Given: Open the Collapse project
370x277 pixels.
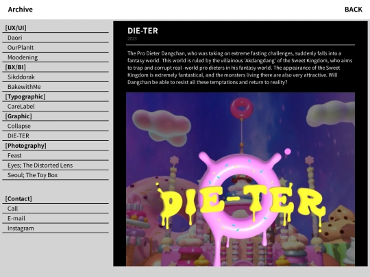Looking at the screenshot, I should click(19, 126).
